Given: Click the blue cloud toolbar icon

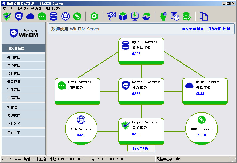Looking at the screenshot, I should [x=30, y=16].
